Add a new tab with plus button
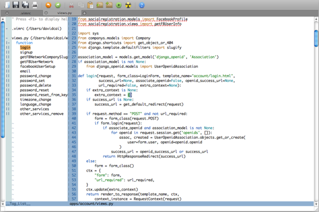This screenshot has width=319, height=212. pos(84,13)
